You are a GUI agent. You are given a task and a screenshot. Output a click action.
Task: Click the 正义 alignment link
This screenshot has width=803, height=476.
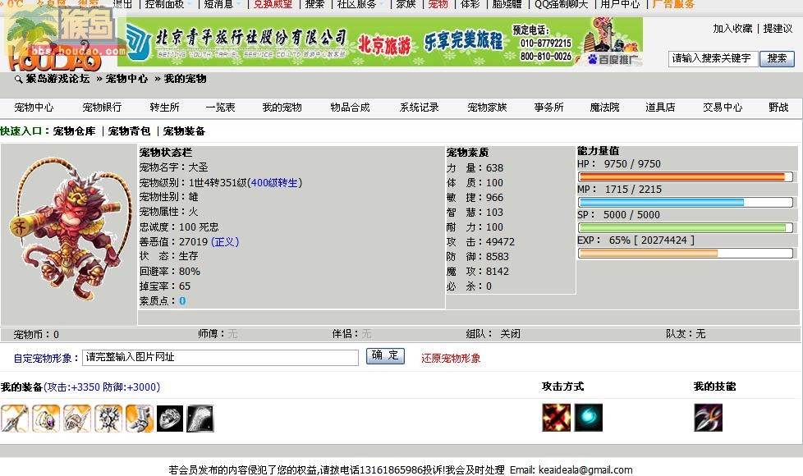pos(225,241)
